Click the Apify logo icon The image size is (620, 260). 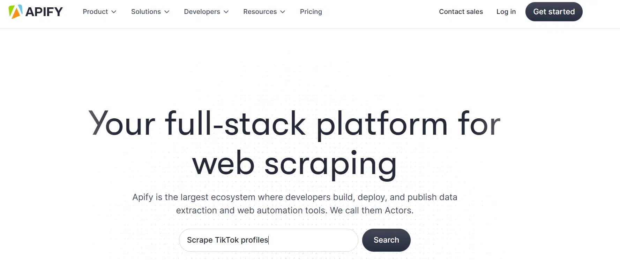pyautogui.click(x=15, y=11)
